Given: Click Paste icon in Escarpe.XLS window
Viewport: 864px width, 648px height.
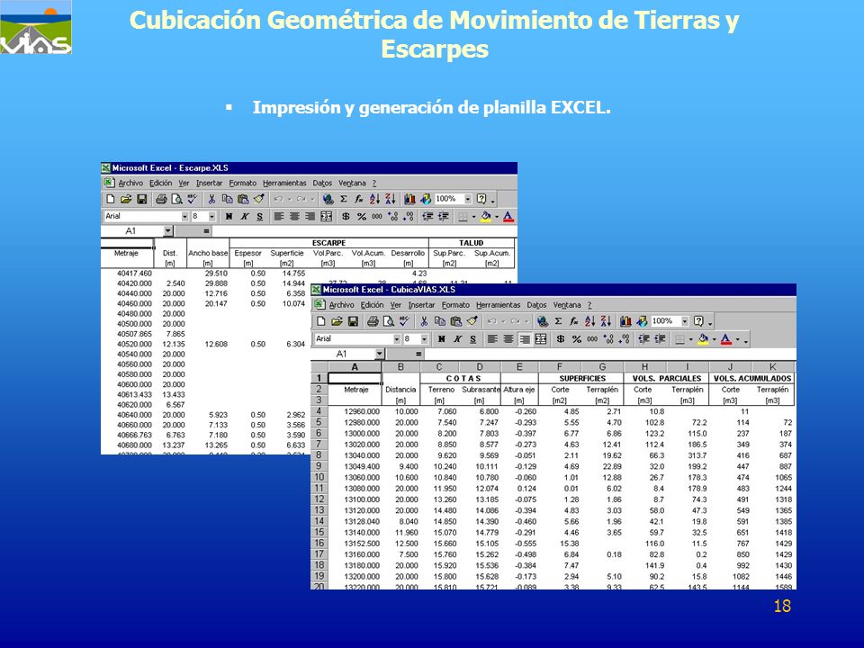Looking at the screenshot, I should click(243, 199).
